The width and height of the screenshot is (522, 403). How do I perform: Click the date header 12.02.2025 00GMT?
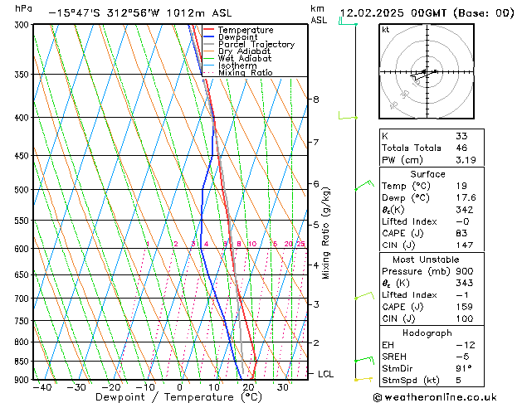point(427,12)
